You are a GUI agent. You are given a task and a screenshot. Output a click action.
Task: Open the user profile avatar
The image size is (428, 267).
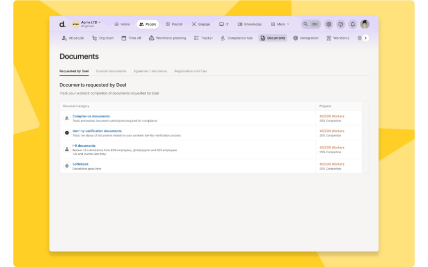pos(365,24)
